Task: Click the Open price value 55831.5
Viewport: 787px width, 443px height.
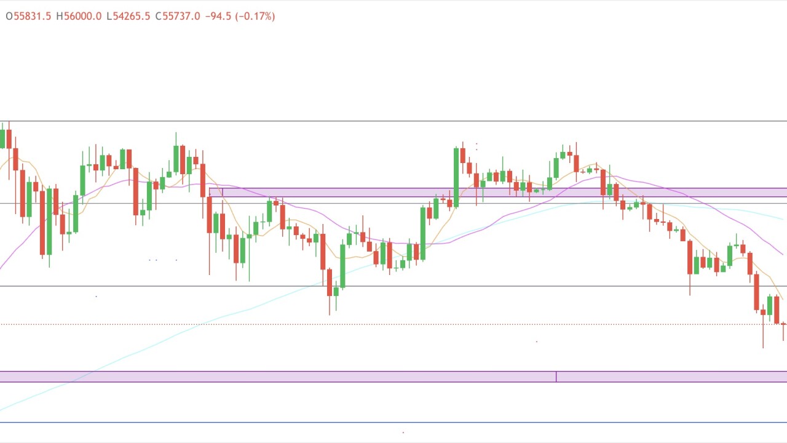Action: point(32,17)
